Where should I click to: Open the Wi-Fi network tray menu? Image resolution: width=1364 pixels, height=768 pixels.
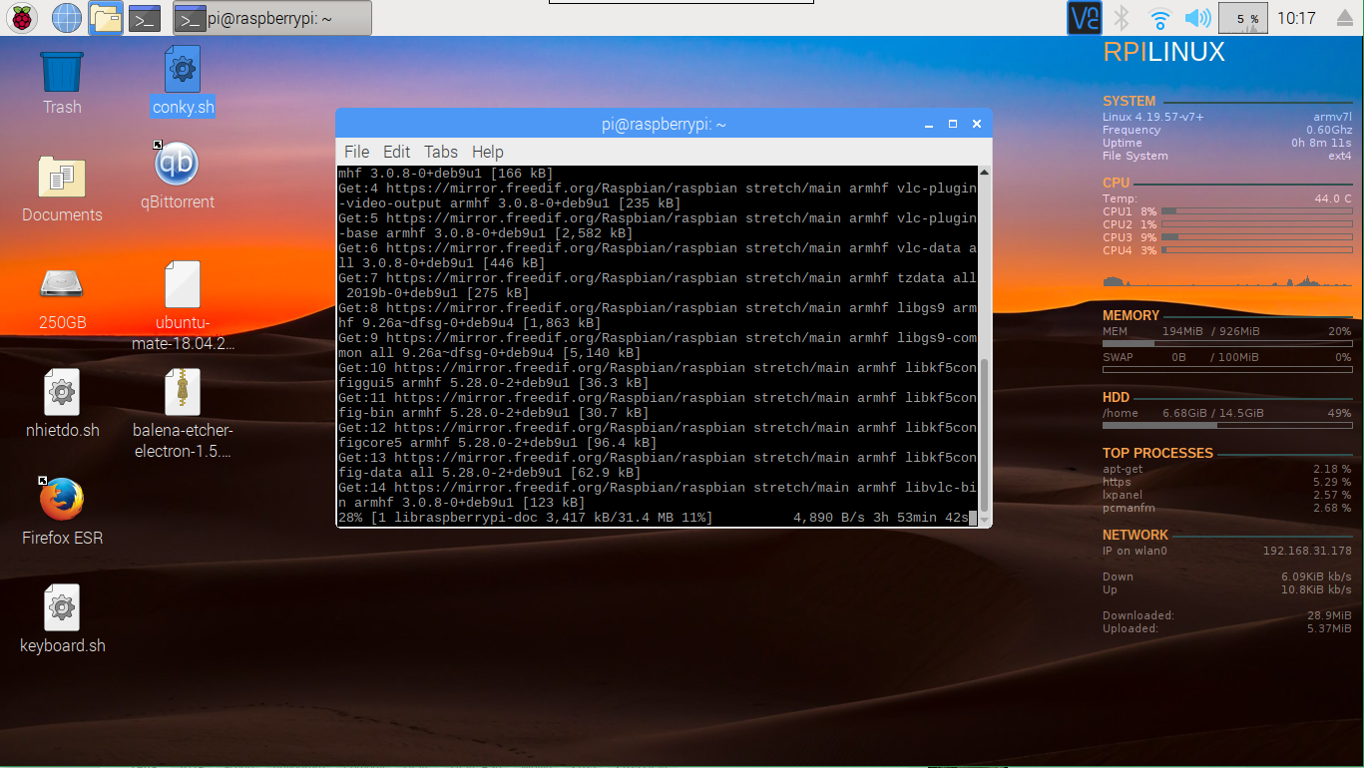pos(1159,18)
